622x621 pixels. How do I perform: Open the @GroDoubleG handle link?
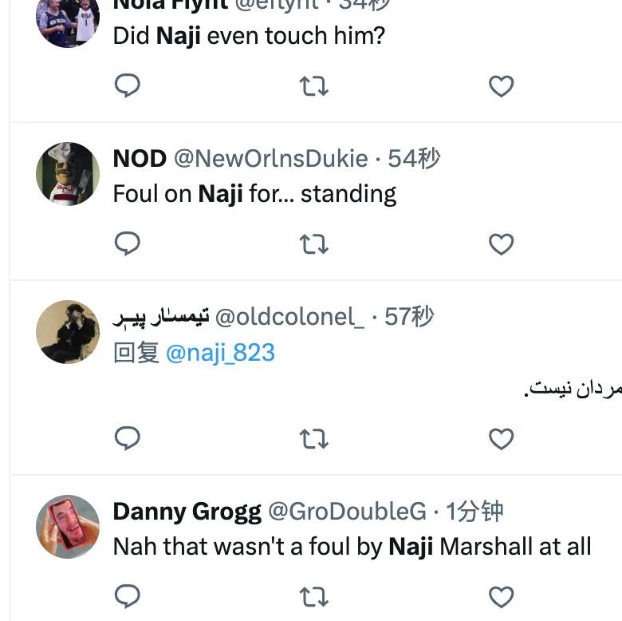(x=347, y=512)
